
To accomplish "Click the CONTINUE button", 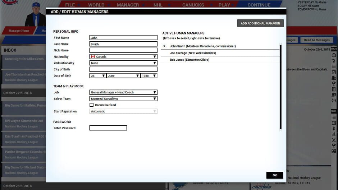I will 259,5.
